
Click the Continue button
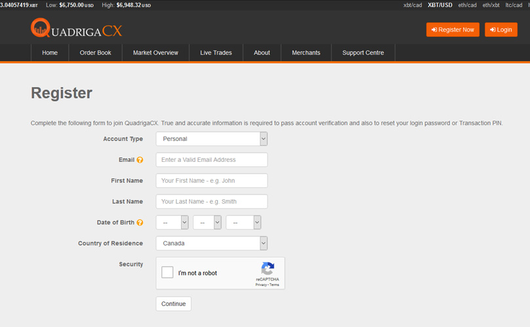pos(173,303)
